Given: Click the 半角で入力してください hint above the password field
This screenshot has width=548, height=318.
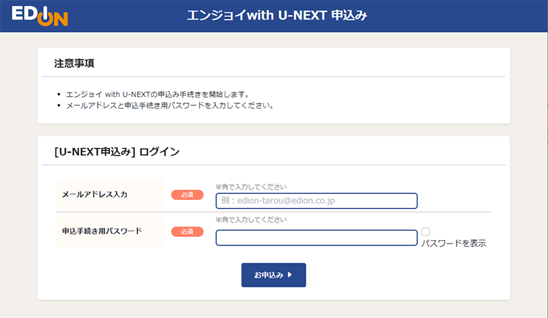Looking at the screenshot, I should click(251, 220).
